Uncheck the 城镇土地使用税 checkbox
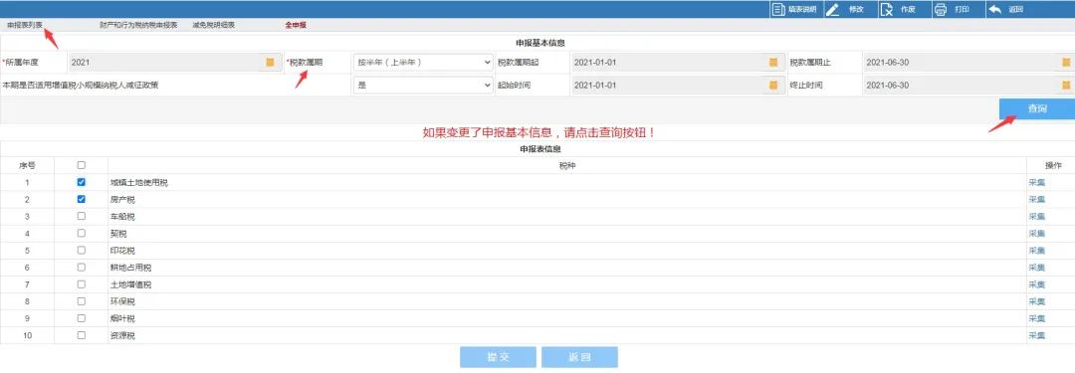Image resolution: width=1075 pixels, height=373 pixels. [82, 182]
